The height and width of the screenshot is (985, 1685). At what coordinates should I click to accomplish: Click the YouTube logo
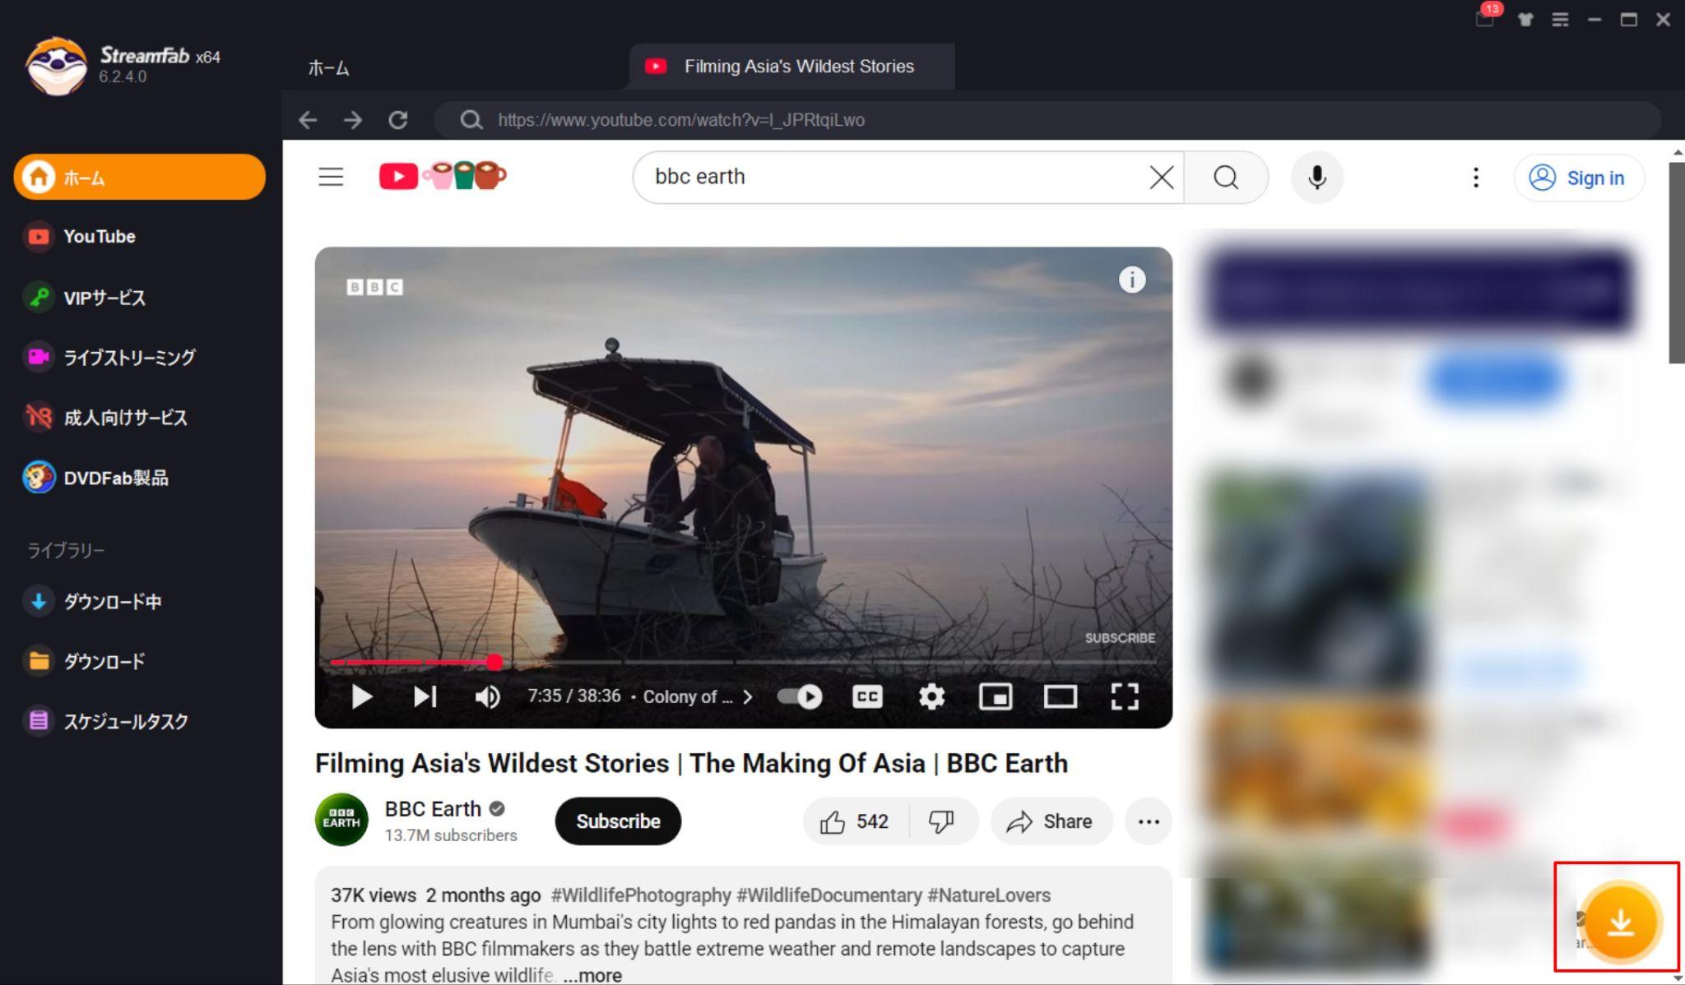[x=443, y=176]
